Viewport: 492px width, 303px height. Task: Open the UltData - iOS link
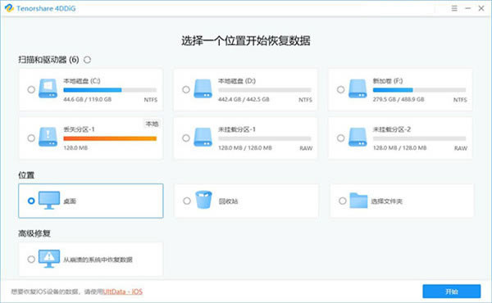[123, 292]
